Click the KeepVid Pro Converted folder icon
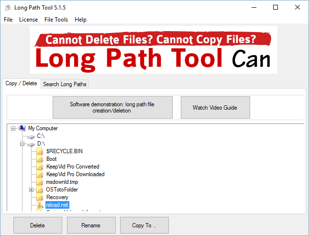 tap(40, 167)
